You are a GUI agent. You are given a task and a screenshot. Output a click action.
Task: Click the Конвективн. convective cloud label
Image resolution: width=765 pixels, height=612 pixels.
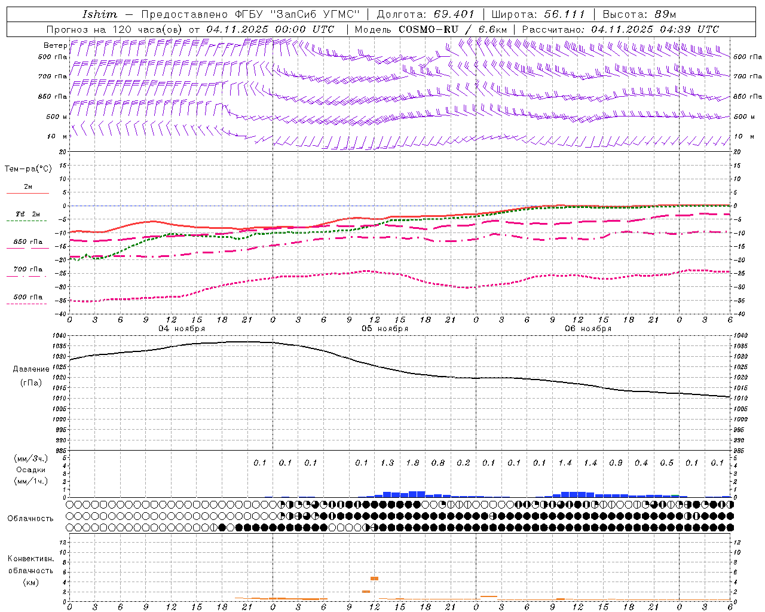30,559
